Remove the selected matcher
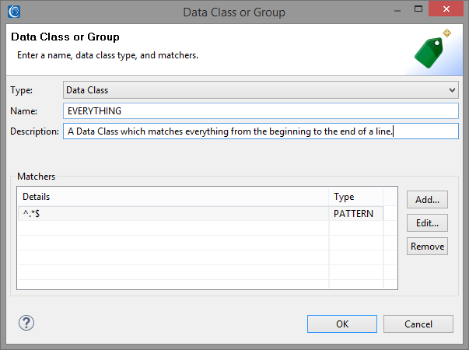The image size is (469, 350). (x=427, y=247)
